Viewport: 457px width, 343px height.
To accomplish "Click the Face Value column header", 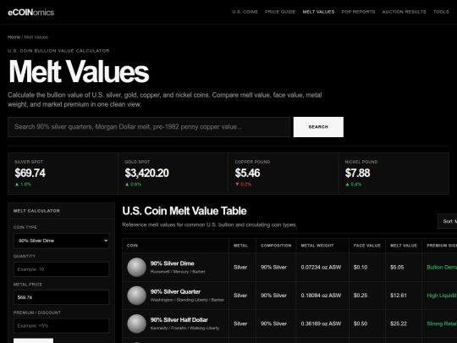I will coord(367,246).
